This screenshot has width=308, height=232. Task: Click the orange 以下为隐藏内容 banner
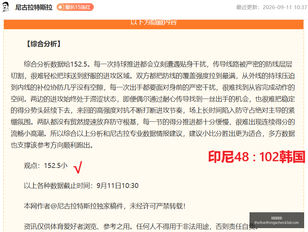pyautogui.click(x=154, y=24)
